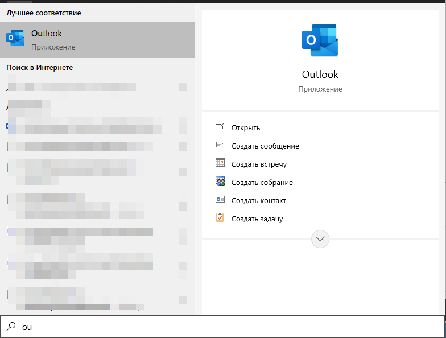Choose Создать встречу action

point(259,164)
